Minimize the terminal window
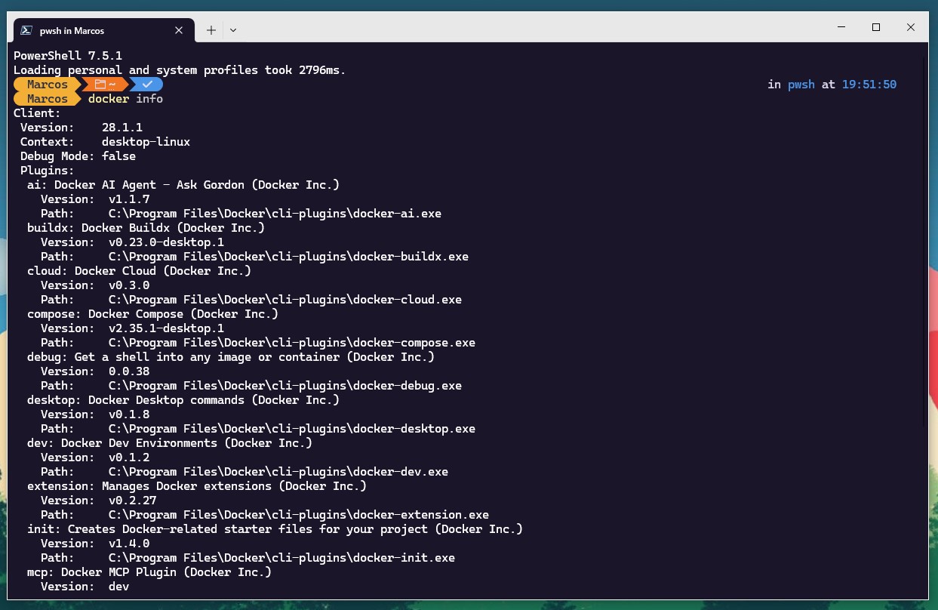938x610 pixels. (x=841, y=27)
